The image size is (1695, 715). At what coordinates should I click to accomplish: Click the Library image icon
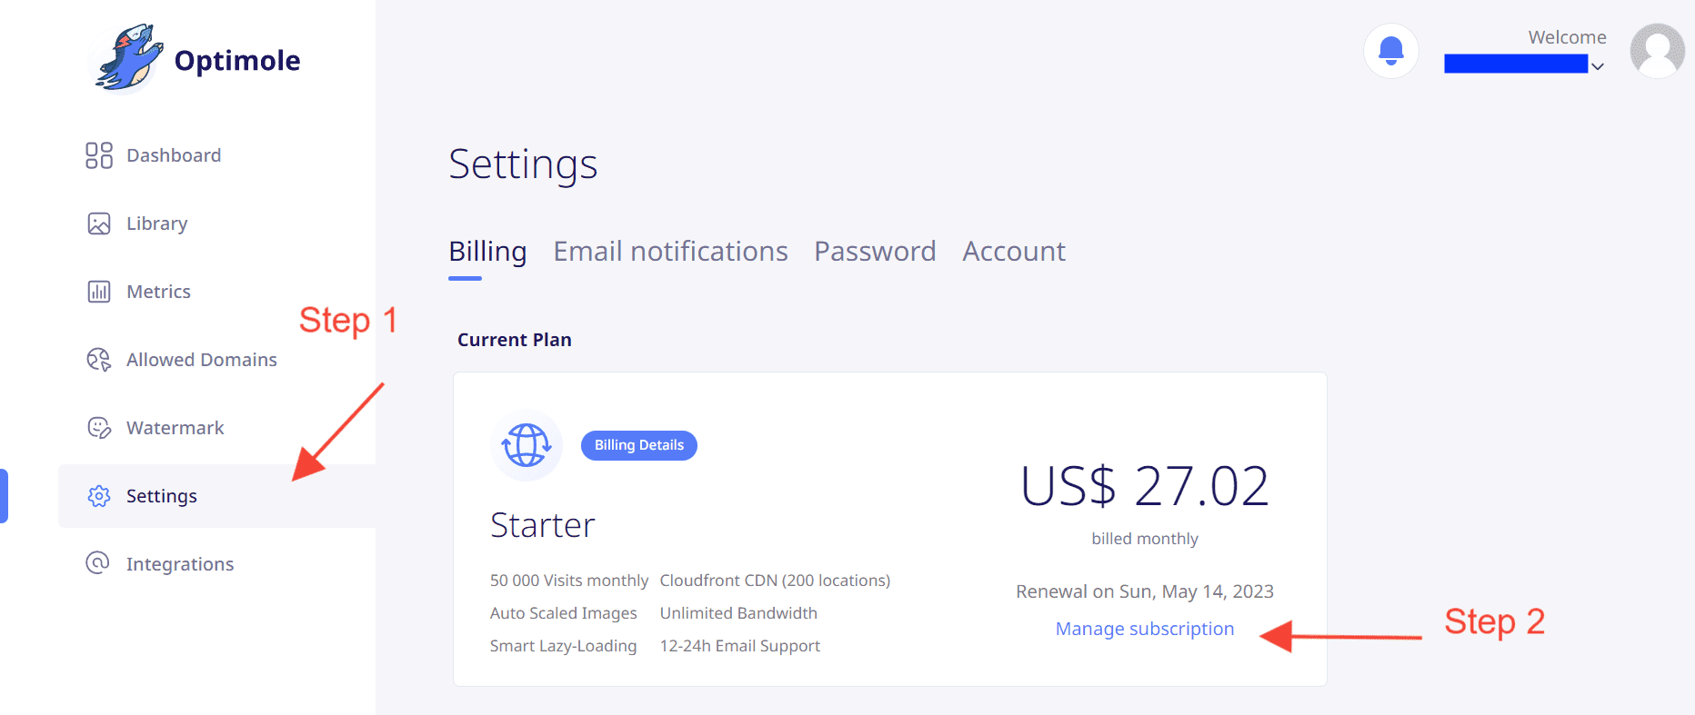click(98, 223)
